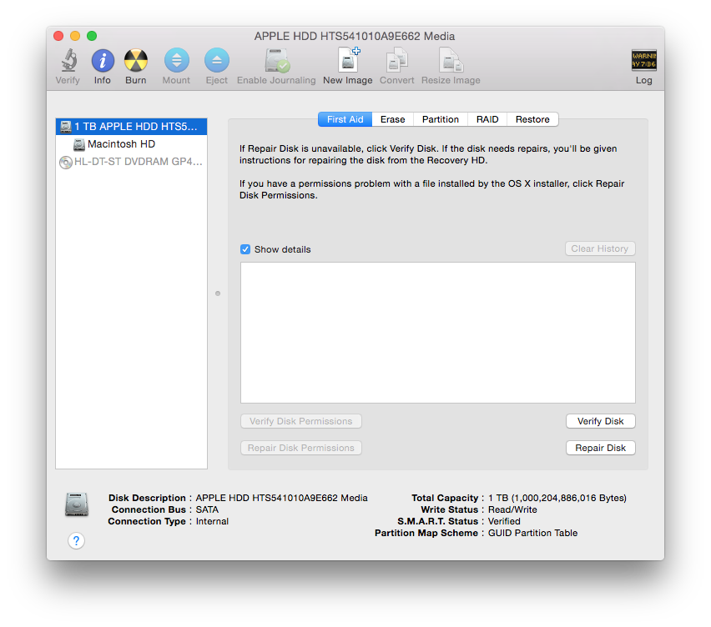Click the yellow minimize window button
The width and height of the screenshot is (711, 627).
[75, 36]
